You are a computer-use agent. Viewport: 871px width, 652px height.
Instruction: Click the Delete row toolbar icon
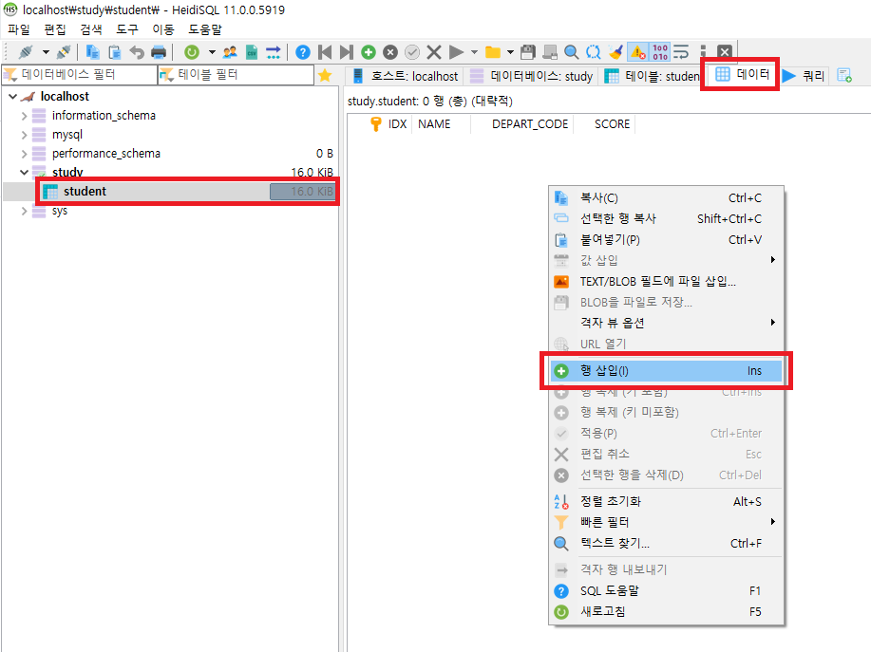point(390,52)
